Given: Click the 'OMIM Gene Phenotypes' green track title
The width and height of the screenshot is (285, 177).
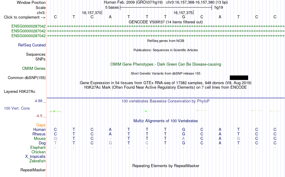Looking at the screenshot, I should pyautogui.click(x=166, y=64).
